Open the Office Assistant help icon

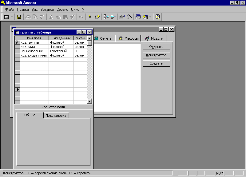coord(157,17)
